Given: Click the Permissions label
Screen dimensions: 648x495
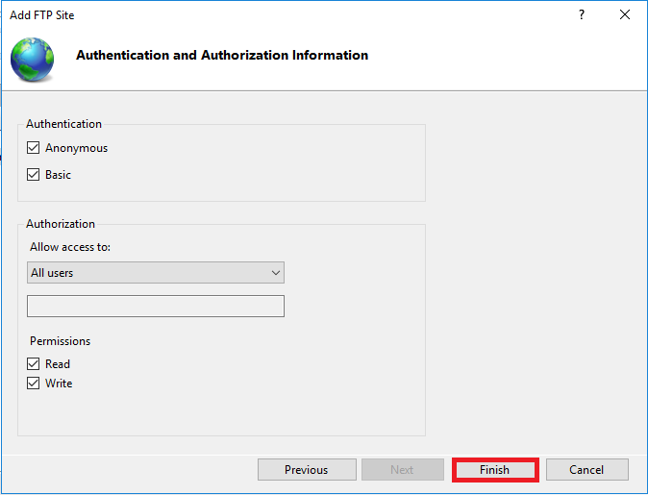Looking at the screenshot, I should tap(60, 341).
